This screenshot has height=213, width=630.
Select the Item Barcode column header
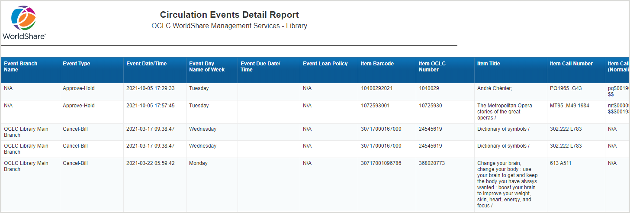click(377, 64)
